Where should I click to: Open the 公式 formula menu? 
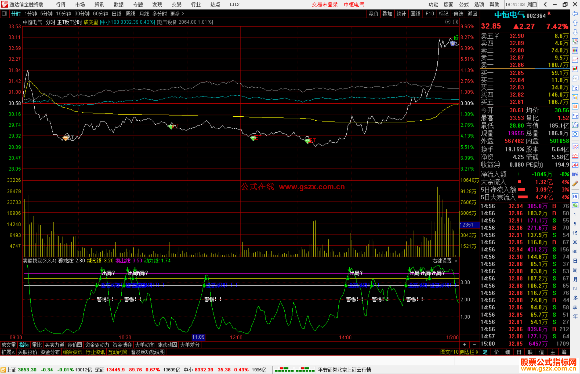coord(464,5)
